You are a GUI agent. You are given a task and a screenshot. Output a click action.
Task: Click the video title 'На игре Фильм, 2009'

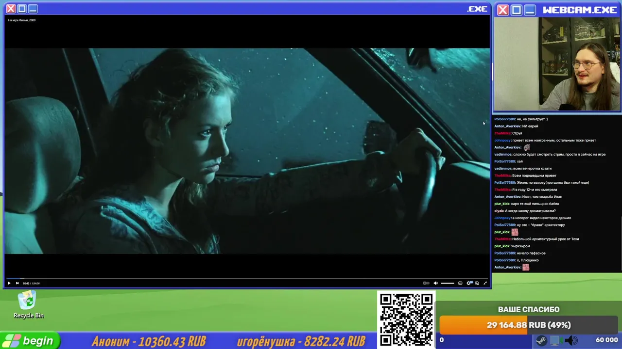[x=22, y=20]
